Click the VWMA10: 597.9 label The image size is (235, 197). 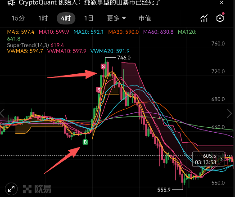tap(67, 51)
